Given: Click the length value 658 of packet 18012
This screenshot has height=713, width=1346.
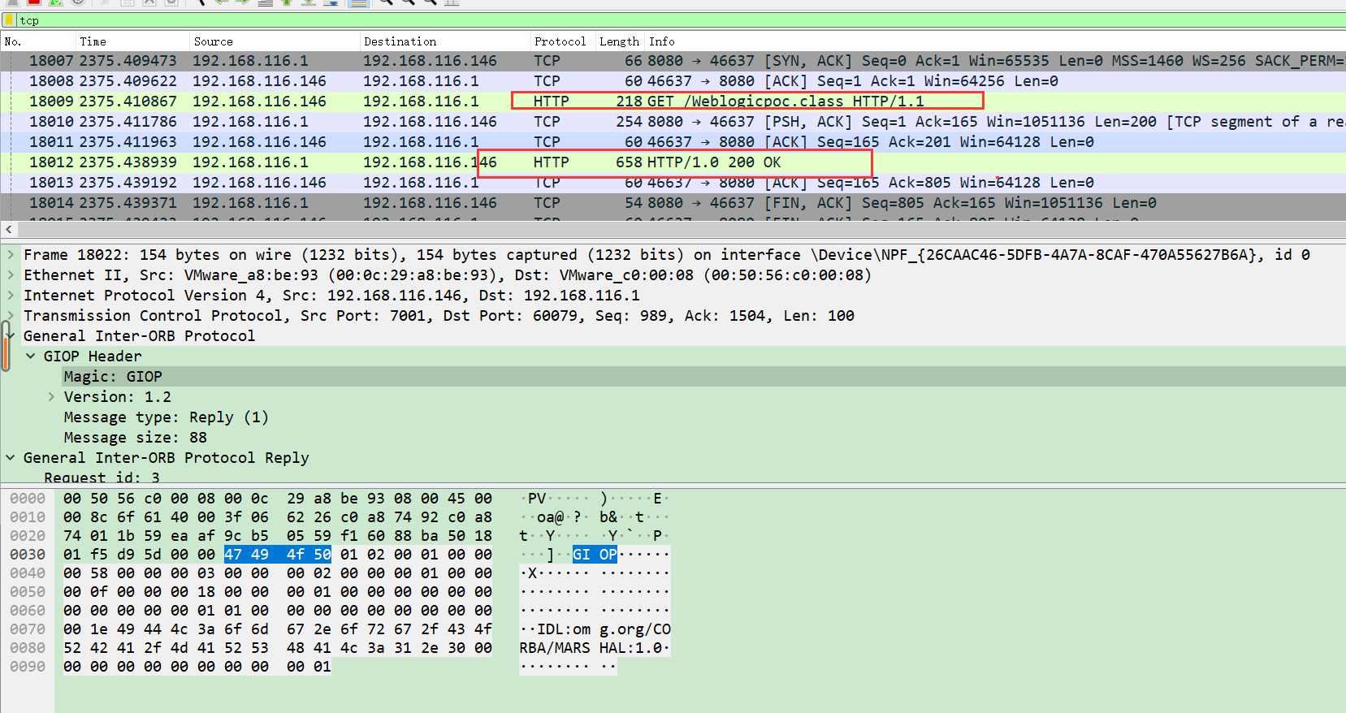Looking at the screenshot, I should [x=630, y=162].
